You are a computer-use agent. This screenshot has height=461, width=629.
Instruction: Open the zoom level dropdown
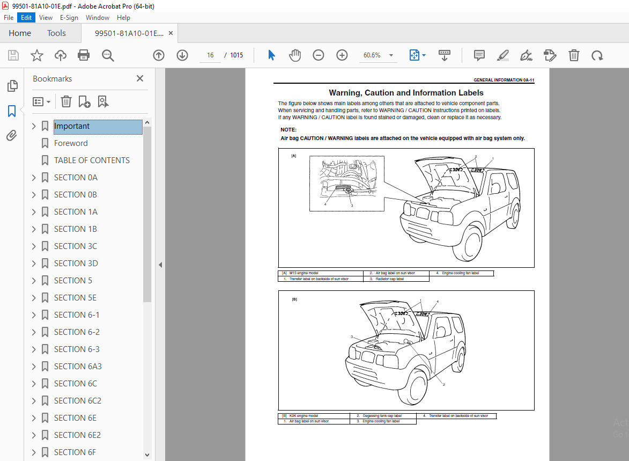click(x=391, y=55)
